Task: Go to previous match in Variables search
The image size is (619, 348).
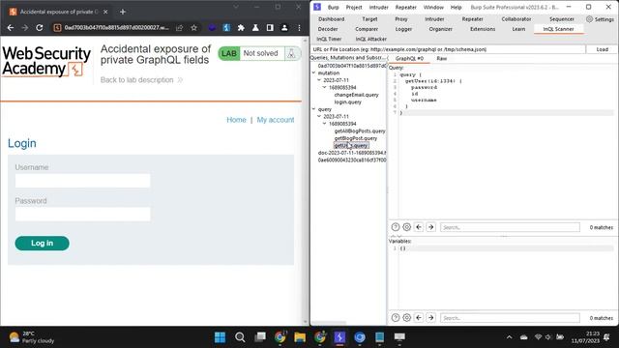Action: (419, 317)
